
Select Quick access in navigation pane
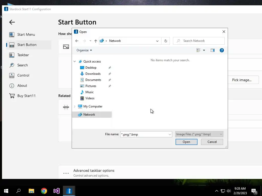[92, 62]
